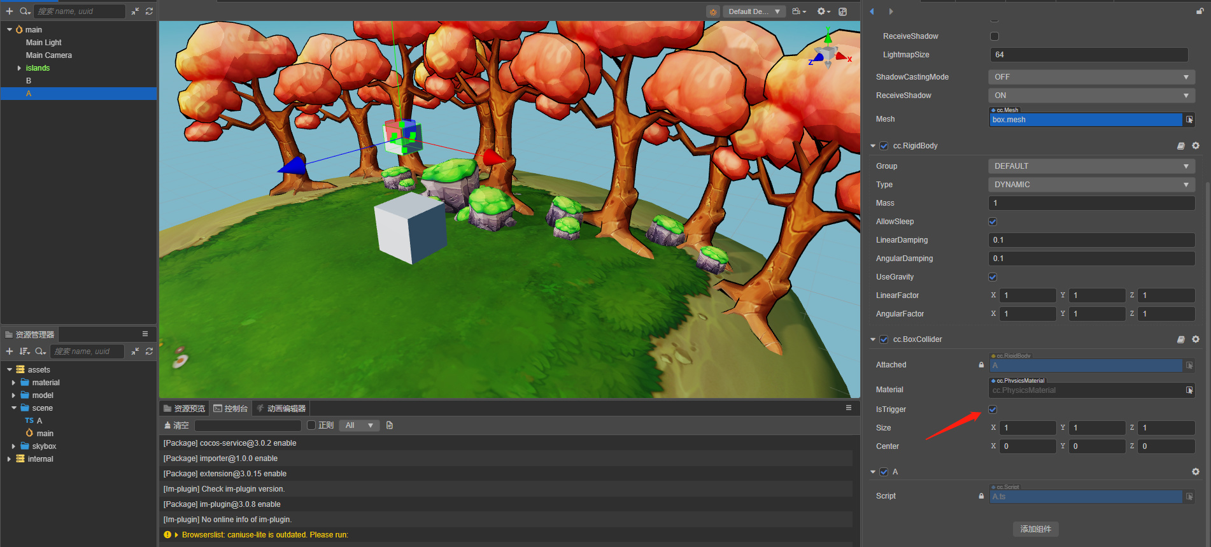Clear the console with 清空
The width and height of the screenshot is (1211, 547).
(x=176, y=425)
